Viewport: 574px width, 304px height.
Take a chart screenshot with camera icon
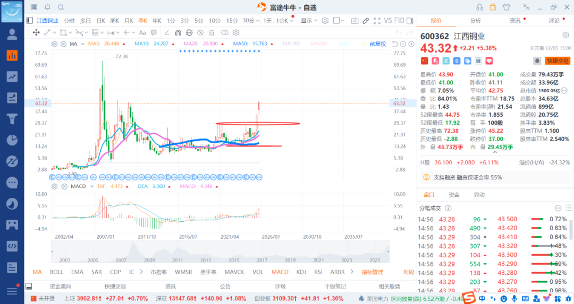point(354,21)
